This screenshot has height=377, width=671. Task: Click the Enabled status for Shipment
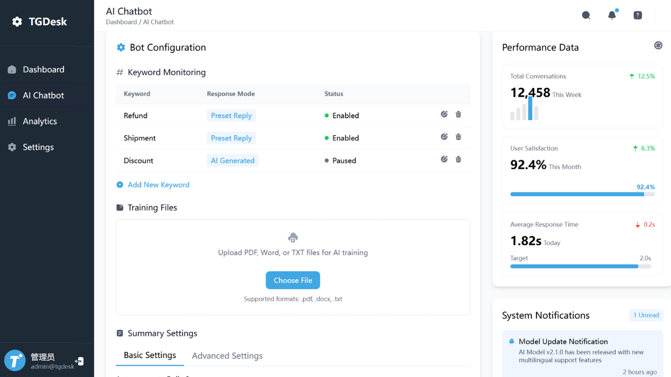pyautogui.click(x=341, y=138)
